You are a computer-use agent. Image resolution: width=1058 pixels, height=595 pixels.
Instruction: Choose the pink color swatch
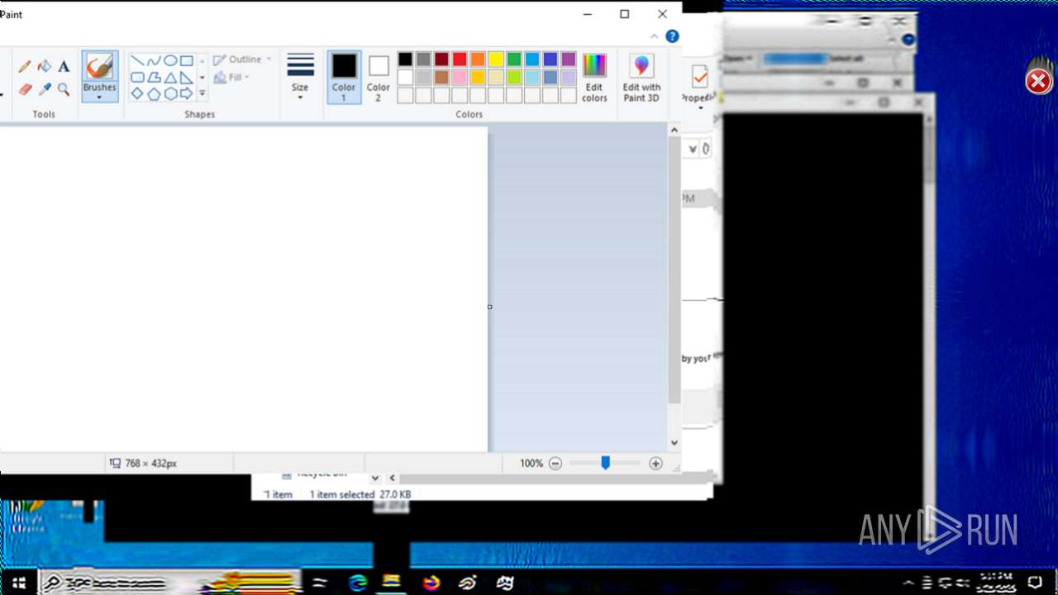click(460, 78)
